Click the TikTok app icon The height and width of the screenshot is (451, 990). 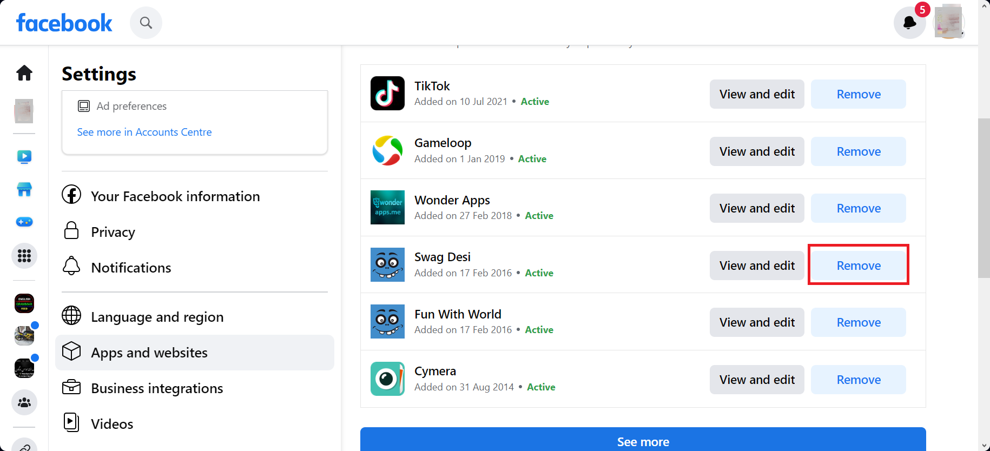tap(387, 94)
